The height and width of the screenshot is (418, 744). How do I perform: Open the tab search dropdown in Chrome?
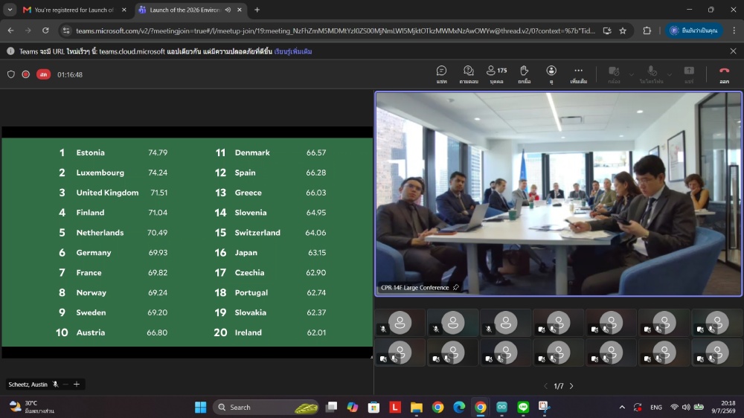point(10,10)
